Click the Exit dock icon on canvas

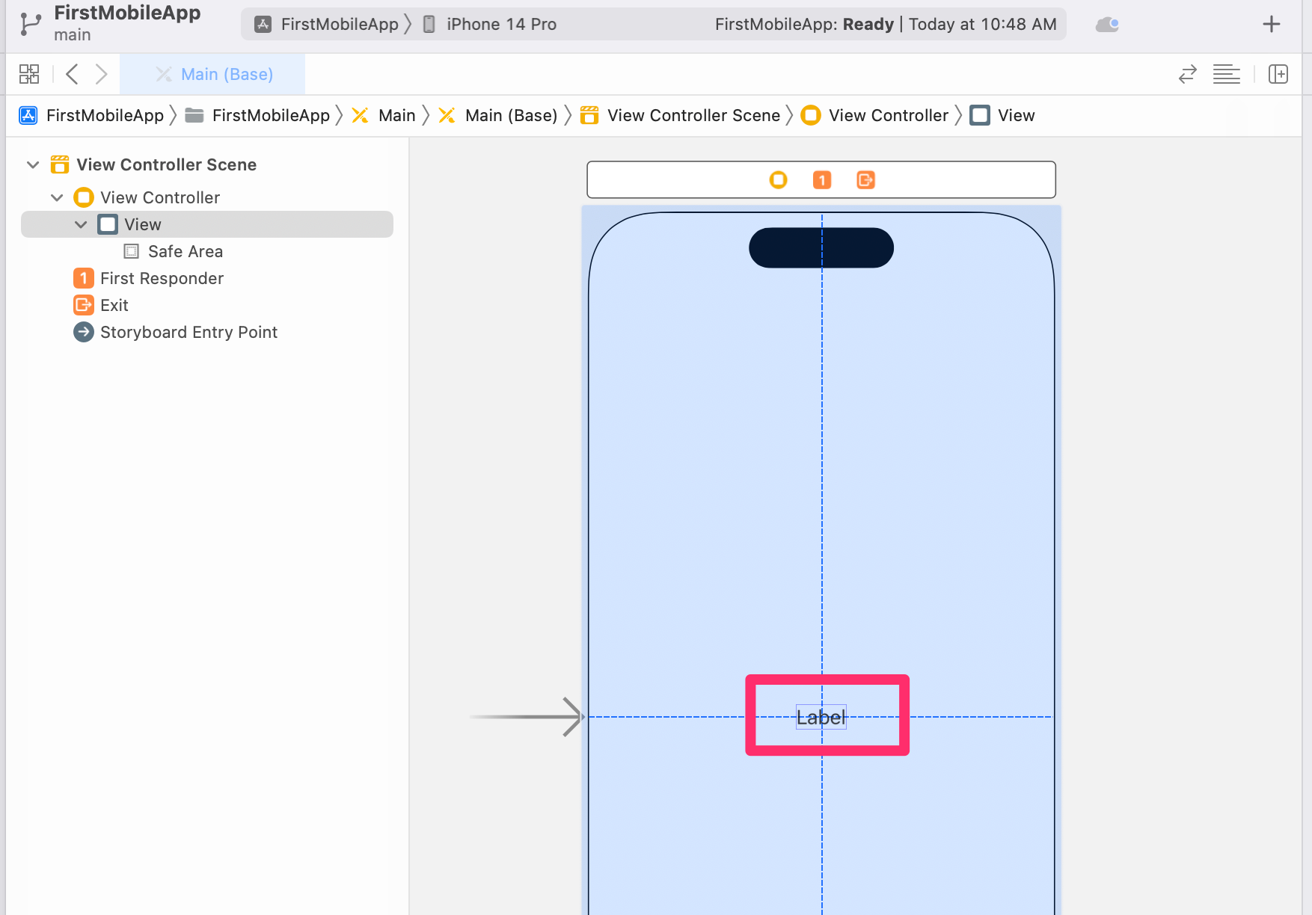point(865,180)
